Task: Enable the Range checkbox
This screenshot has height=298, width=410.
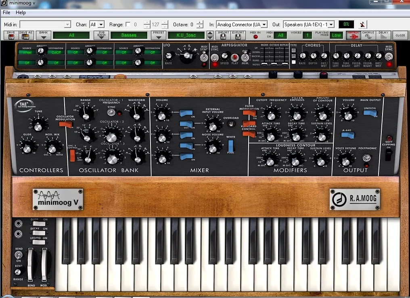Action: pyautogui.click(x=128, y=24)
